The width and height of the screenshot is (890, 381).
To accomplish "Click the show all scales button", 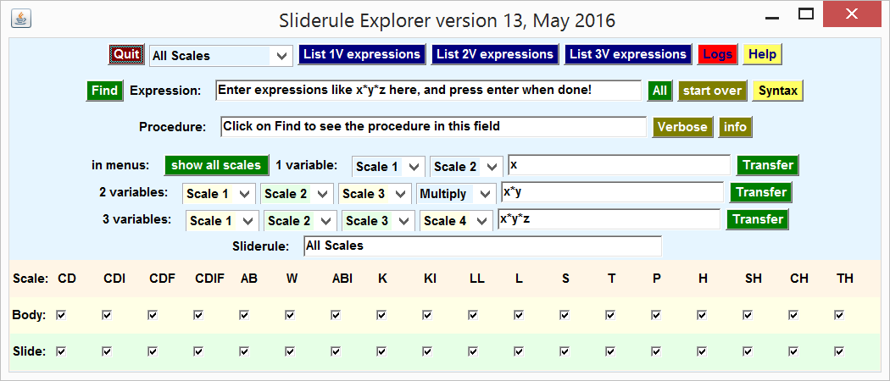I will click(216, 165).
